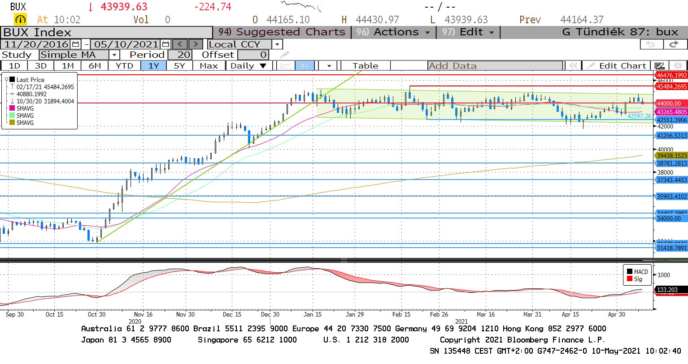Click the 37343.4453 axis label

tap(671, 180)
